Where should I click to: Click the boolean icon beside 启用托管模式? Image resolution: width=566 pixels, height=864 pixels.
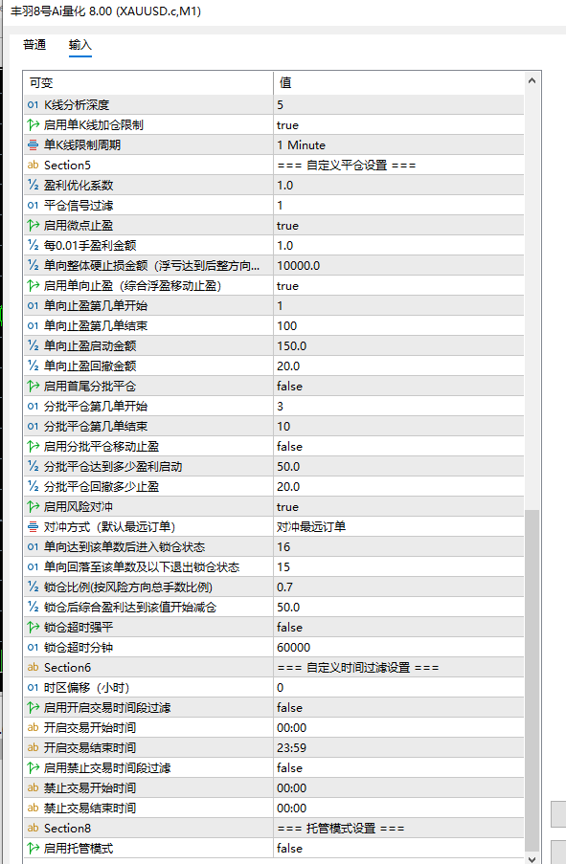point(34,849)
